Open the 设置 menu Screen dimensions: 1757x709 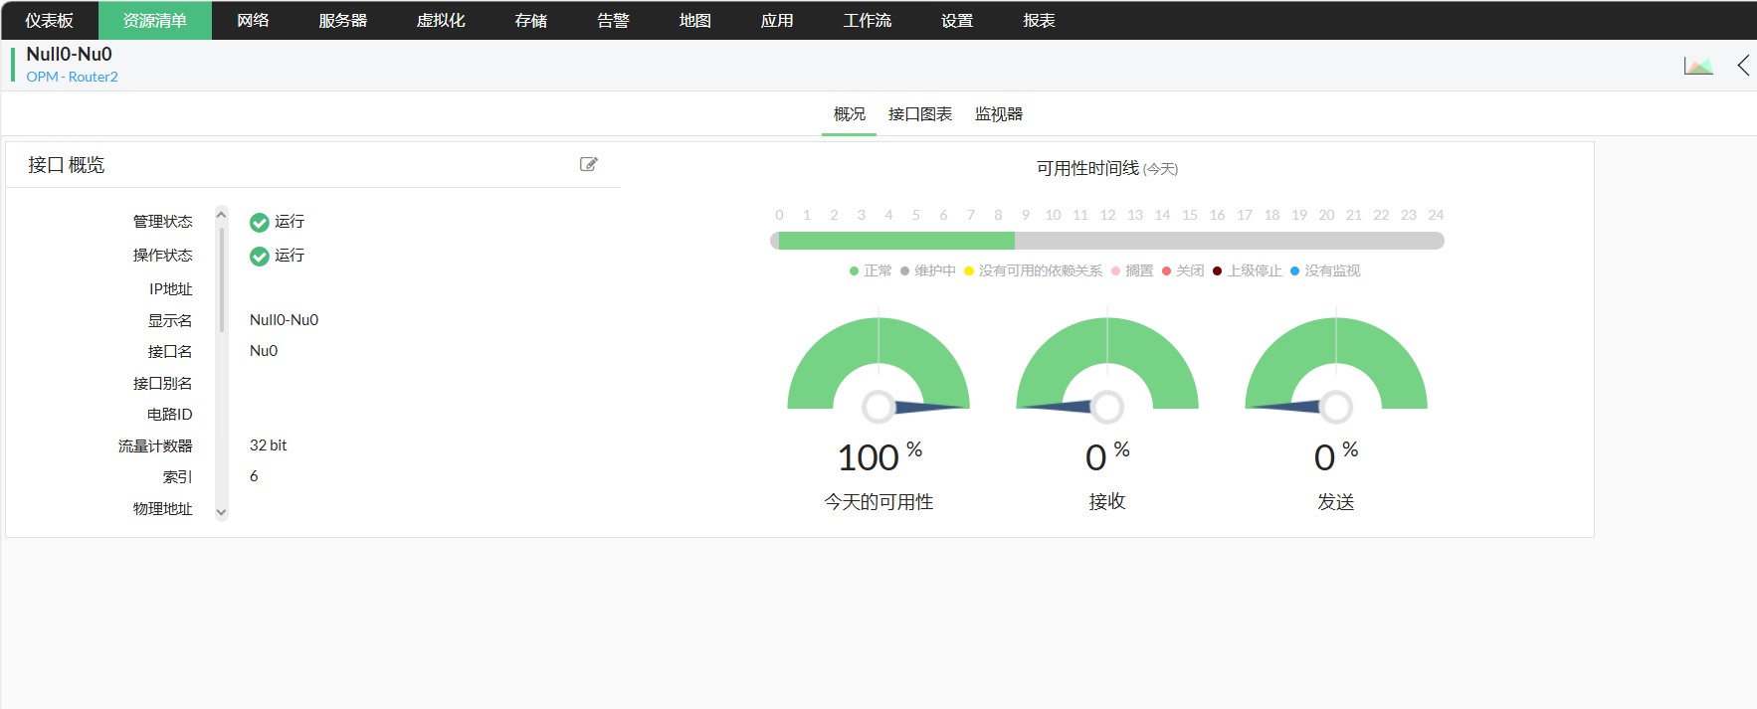[957, 20]
